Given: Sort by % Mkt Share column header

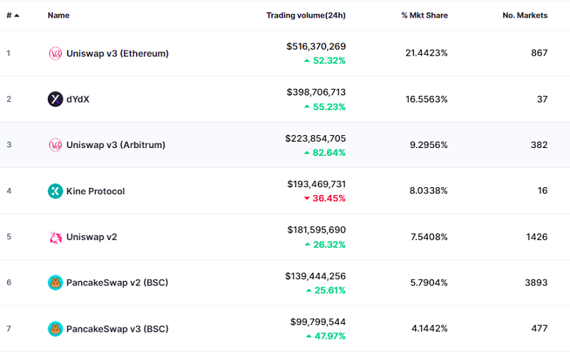Looking at the screenshot, I should click(424, 15).
